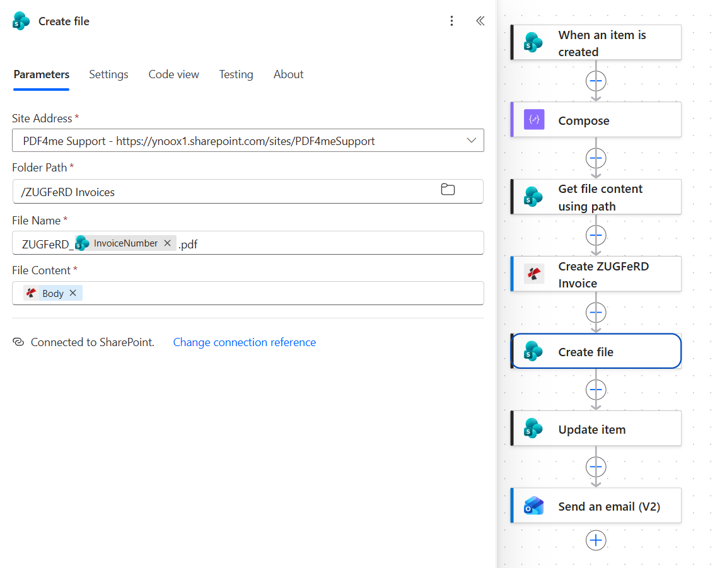
Task: Select the InvoiceNumber dynamic content token
Action: pyautogui.click(x=125, y=243)
